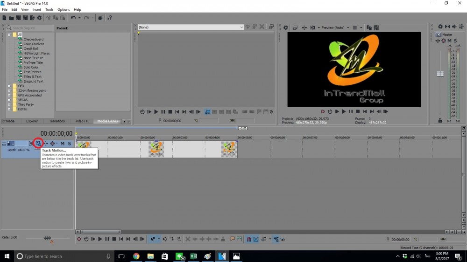Create a new project with toolbar icon
Screen dimensions: 467x262
pyautogui.click(x=4, y=18)
